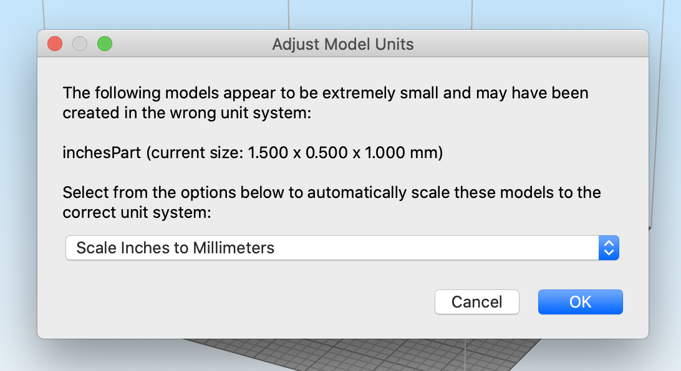The height and width of the screenshot is (371, 681).
Task: Click the gray disabled minimize button
Action: [79, 44]
